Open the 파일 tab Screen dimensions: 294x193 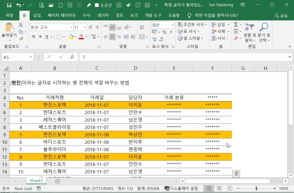pos(10,15)
